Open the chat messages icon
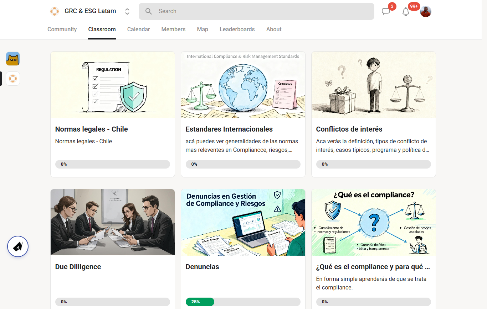 coord(386,11)
